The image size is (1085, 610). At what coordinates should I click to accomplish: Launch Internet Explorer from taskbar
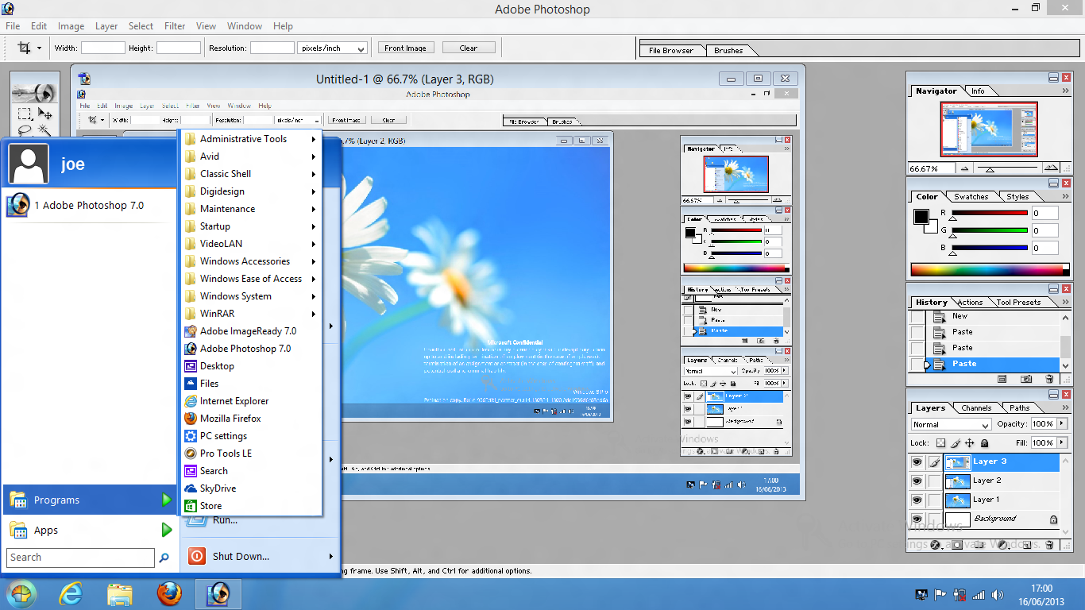(x=71, y=593)
